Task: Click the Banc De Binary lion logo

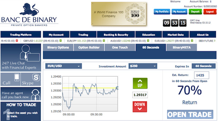Action: click(29, 15)
